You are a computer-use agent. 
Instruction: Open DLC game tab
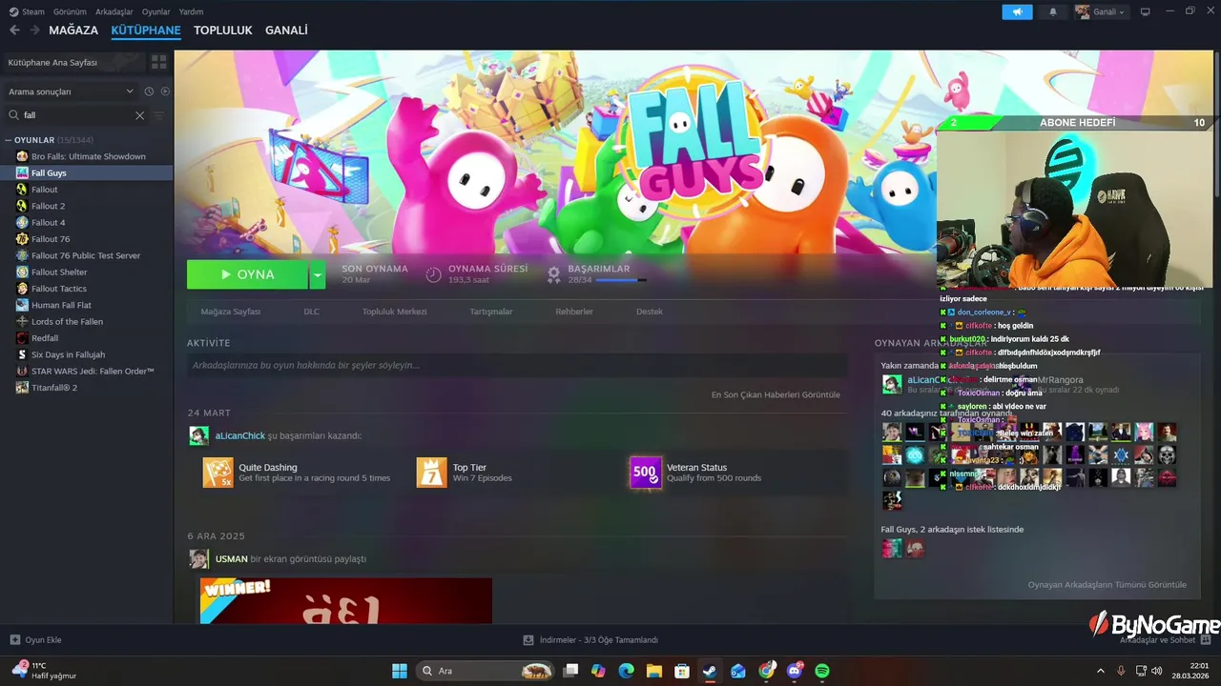click(312, 312)
